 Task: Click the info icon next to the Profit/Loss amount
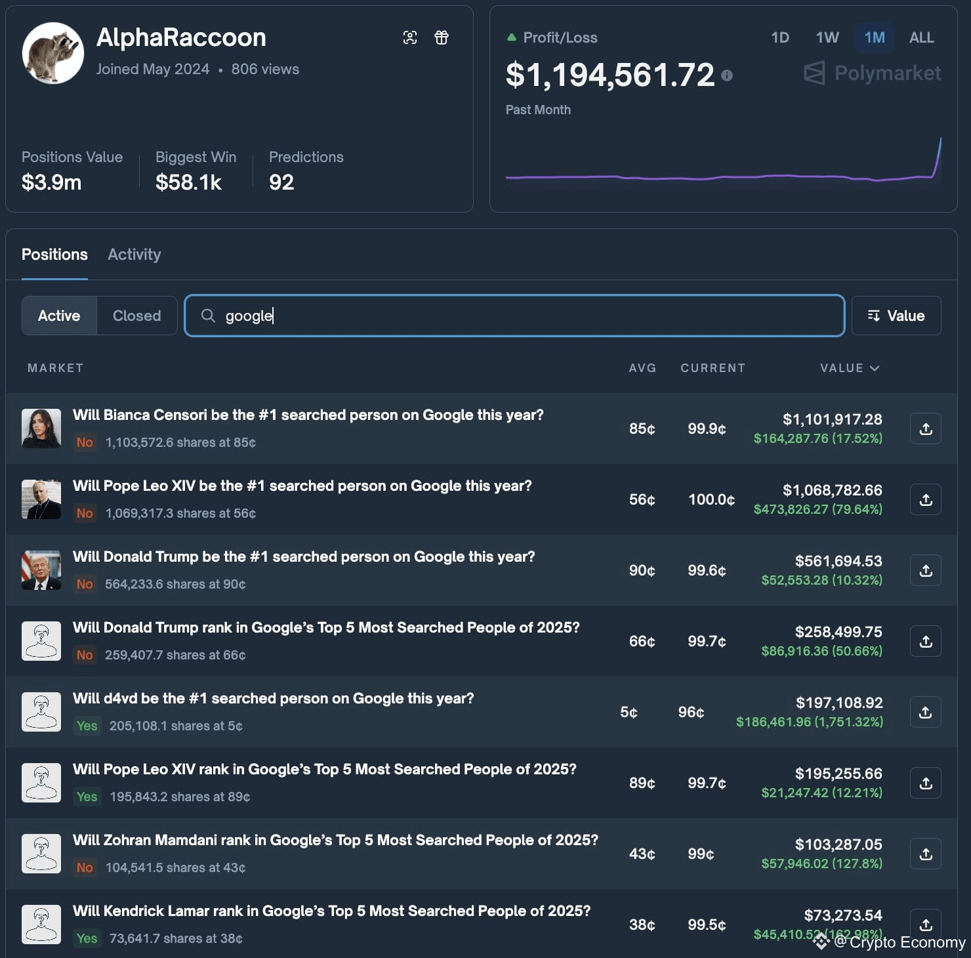(727, 75)
